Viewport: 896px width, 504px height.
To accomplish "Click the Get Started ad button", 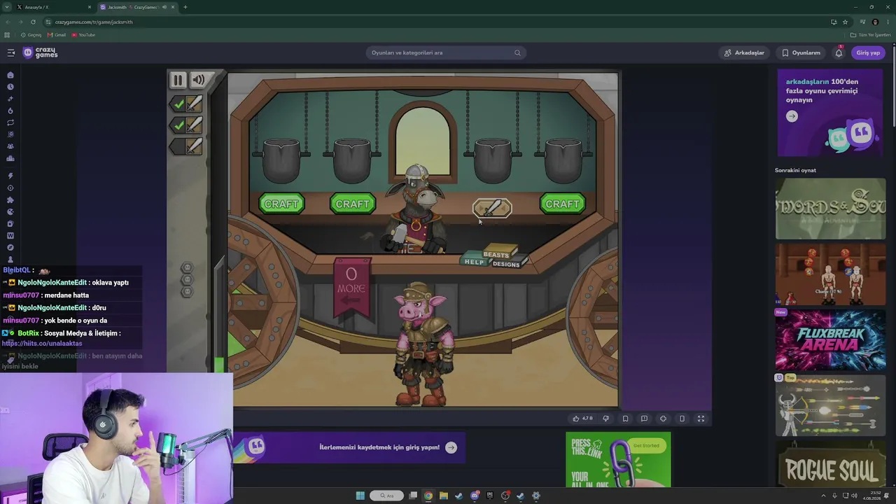I will (646, 446).
